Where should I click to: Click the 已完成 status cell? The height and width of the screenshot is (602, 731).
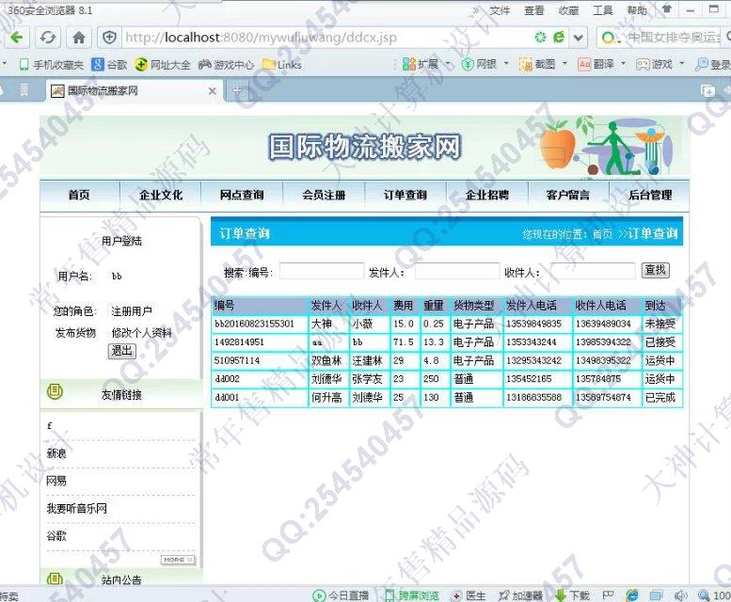(x=660, y=398)
